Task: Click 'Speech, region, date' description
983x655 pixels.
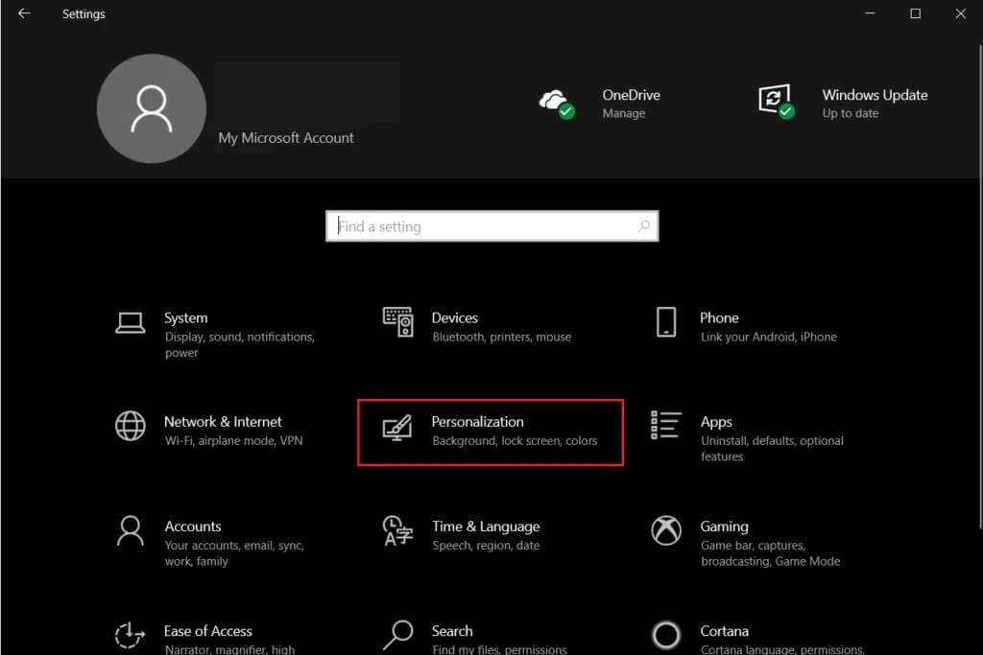Action: [x=486, y=546]
